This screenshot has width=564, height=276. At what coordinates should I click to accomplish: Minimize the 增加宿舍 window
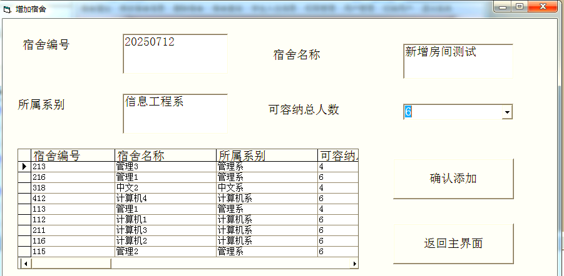[x=503, y=6]
